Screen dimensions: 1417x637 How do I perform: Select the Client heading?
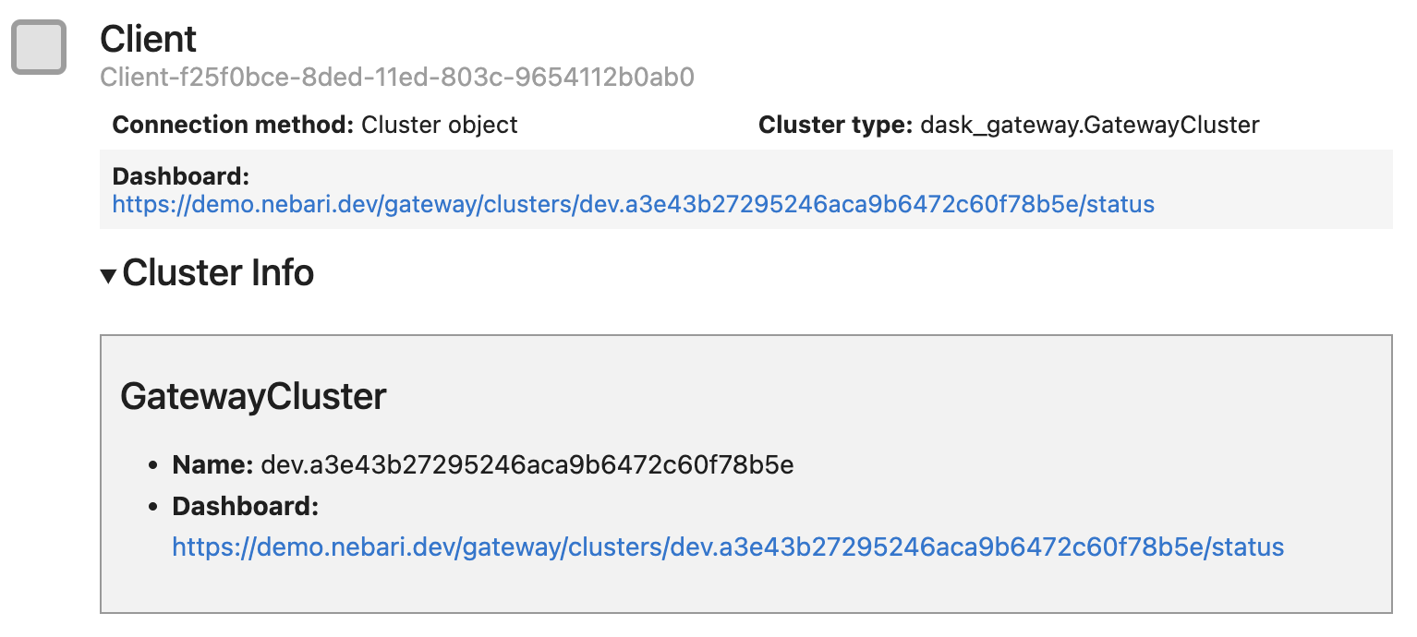[148, 39]
